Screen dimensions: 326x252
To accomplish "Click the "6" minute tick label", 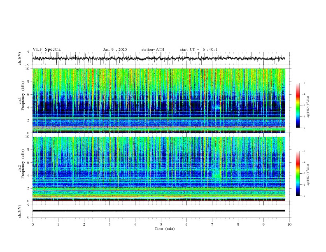I will coord(186,224).
